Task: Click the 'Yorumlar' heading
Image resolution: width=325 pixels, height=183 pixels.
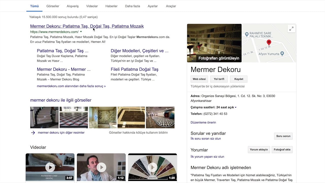Action: click(x=199, y=150)
